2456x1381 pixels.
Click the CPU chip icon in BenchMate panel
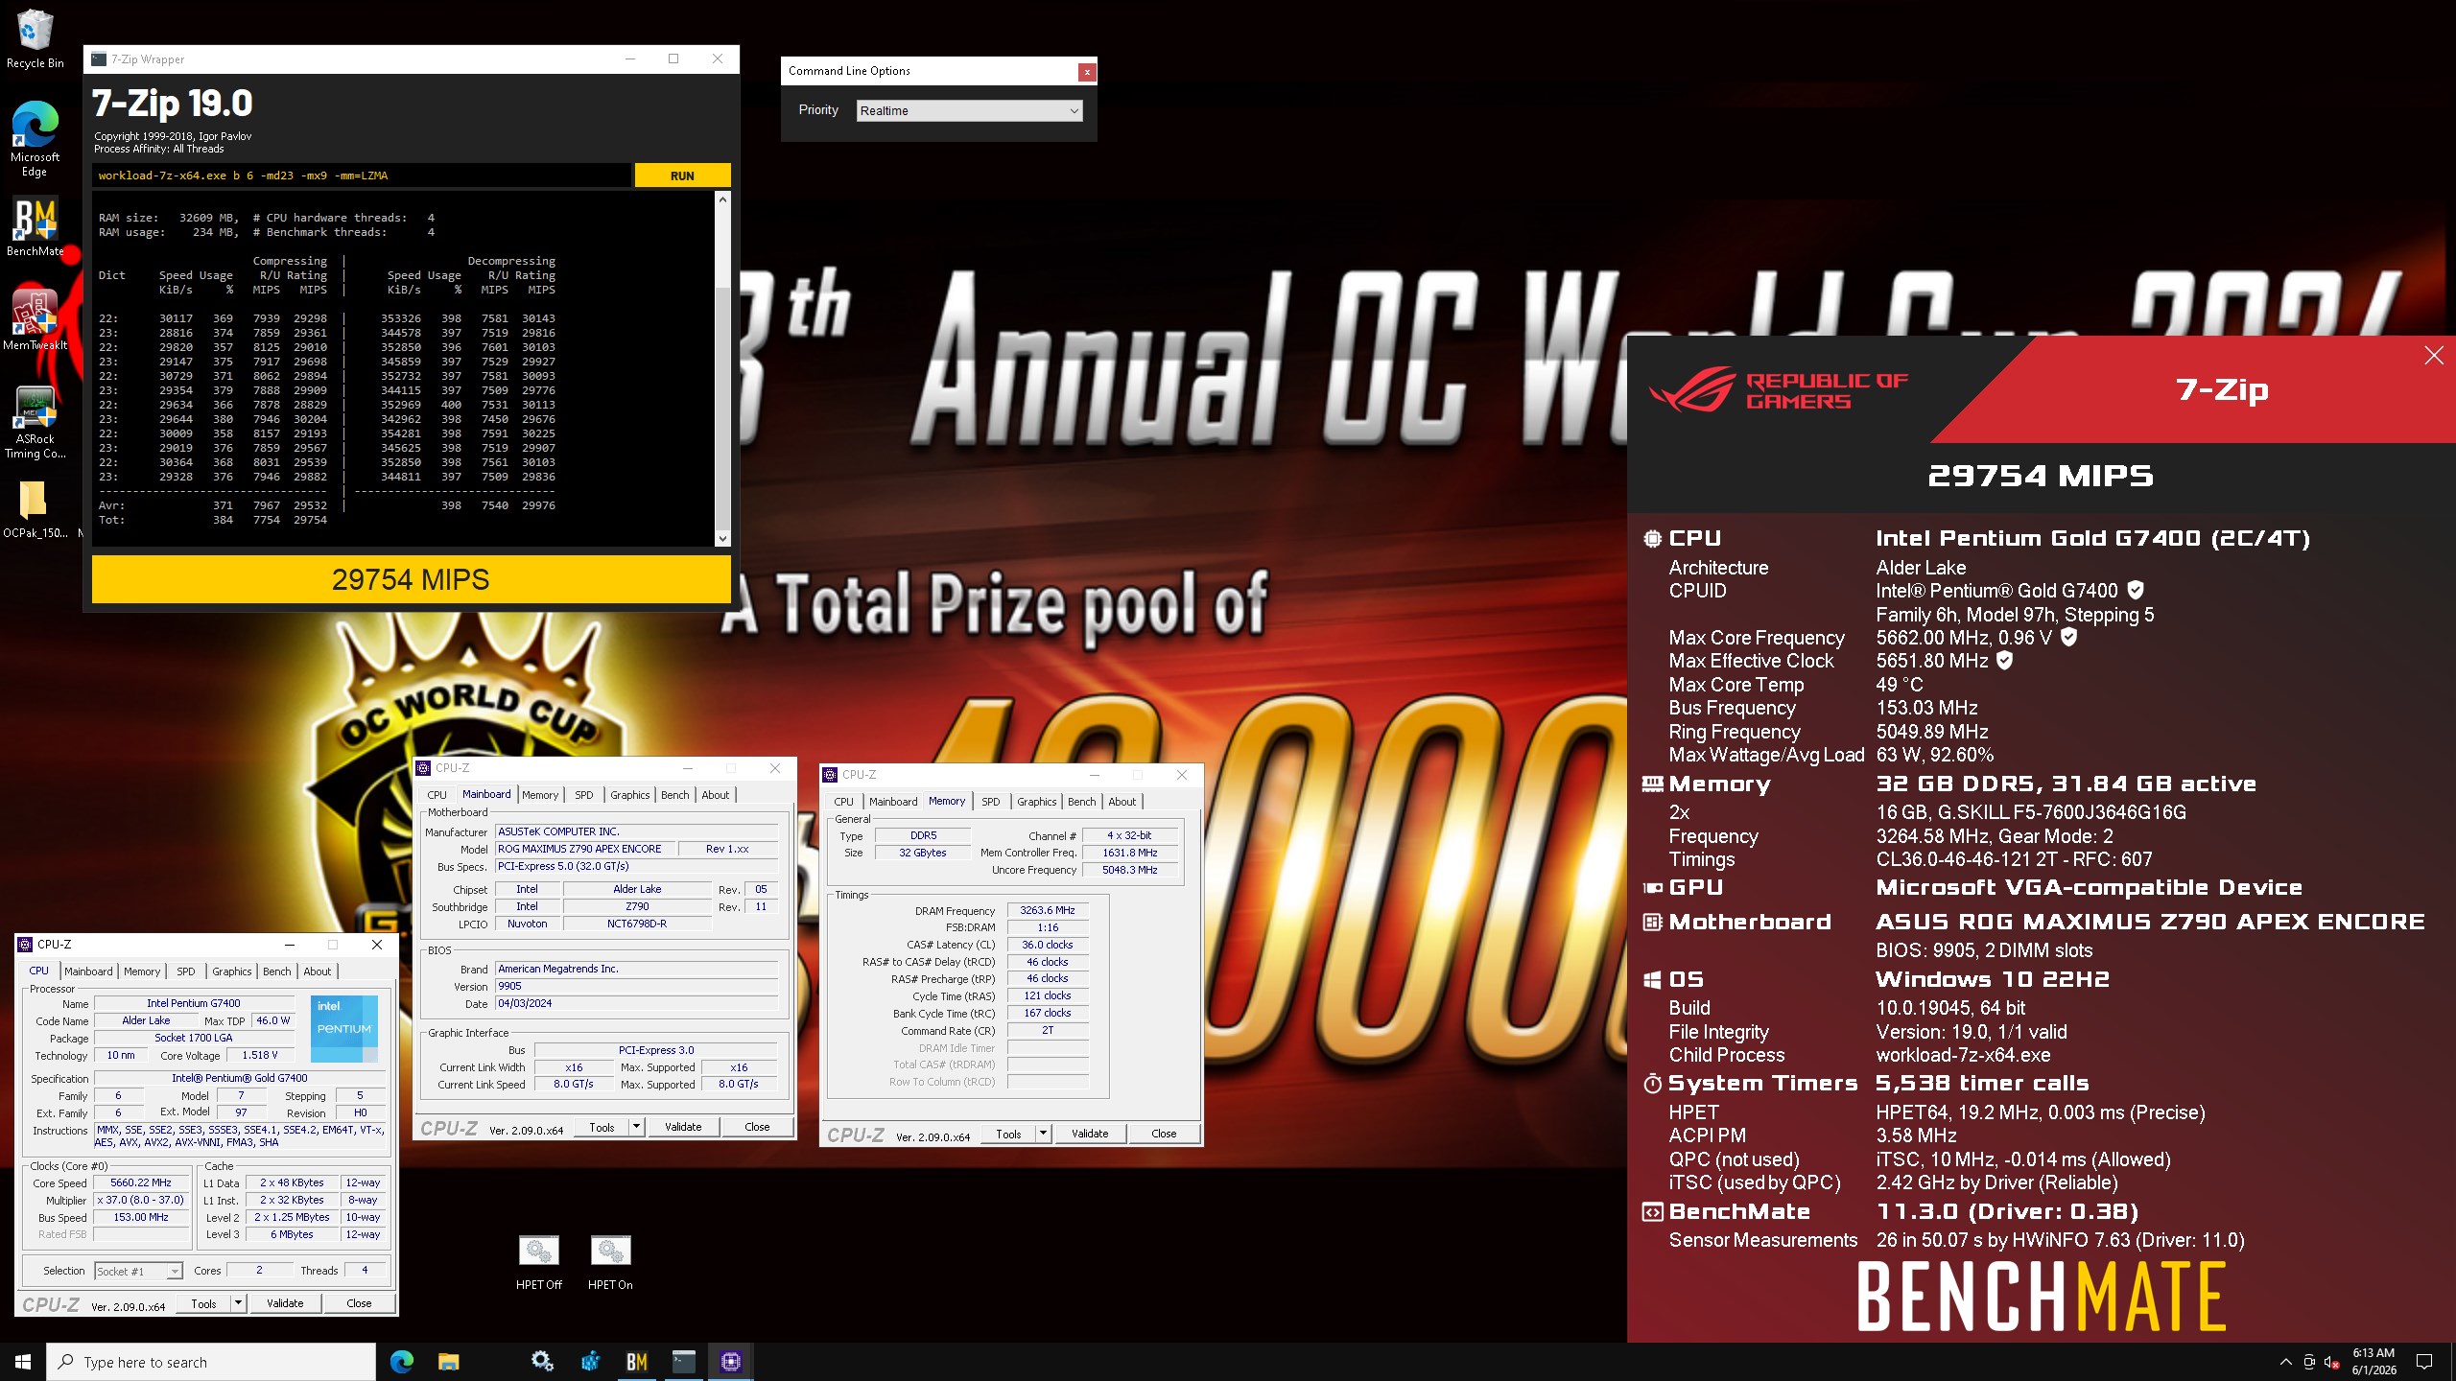(1652, 539)
